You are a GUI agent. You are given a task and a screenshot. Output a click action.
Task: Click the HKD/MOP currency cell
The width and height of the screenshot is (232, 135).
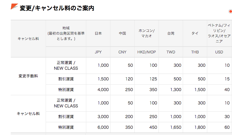point(147,52)
